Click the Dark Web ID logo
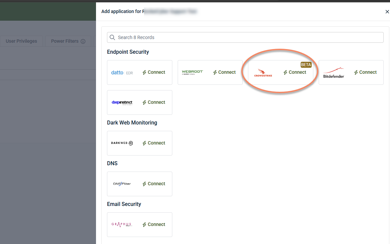This screenshot has width=390, height=244. coord(122,143)
